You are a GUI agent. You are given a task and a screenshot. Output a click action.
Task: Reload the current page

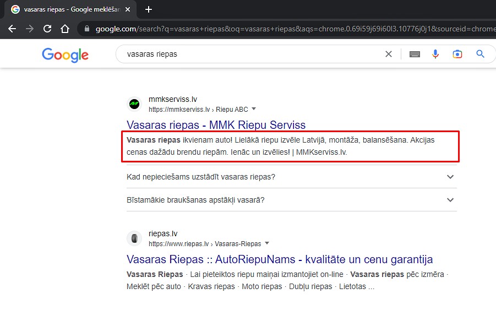[x=47, y=29]
